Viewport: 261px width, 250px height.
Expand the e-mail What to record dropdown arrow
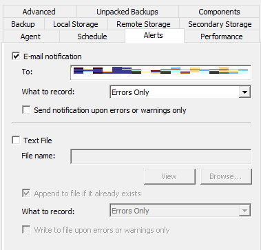click(x=244, y=92)
